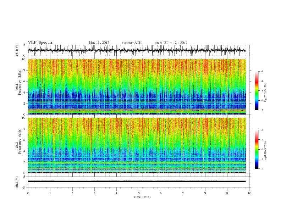Select the ch.2 "Frequency (kHz)" axis label

pyautogui.click(x=20, y=140)
